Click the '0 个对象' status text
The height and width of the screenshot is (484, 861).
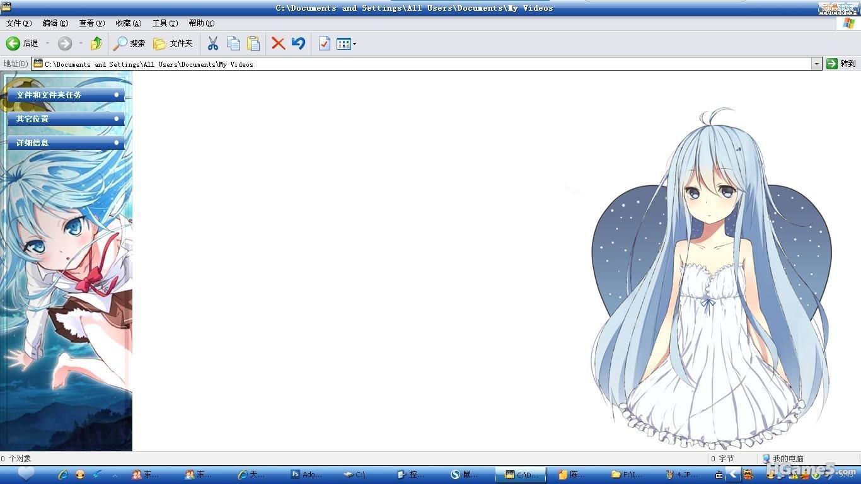[16, 459]
